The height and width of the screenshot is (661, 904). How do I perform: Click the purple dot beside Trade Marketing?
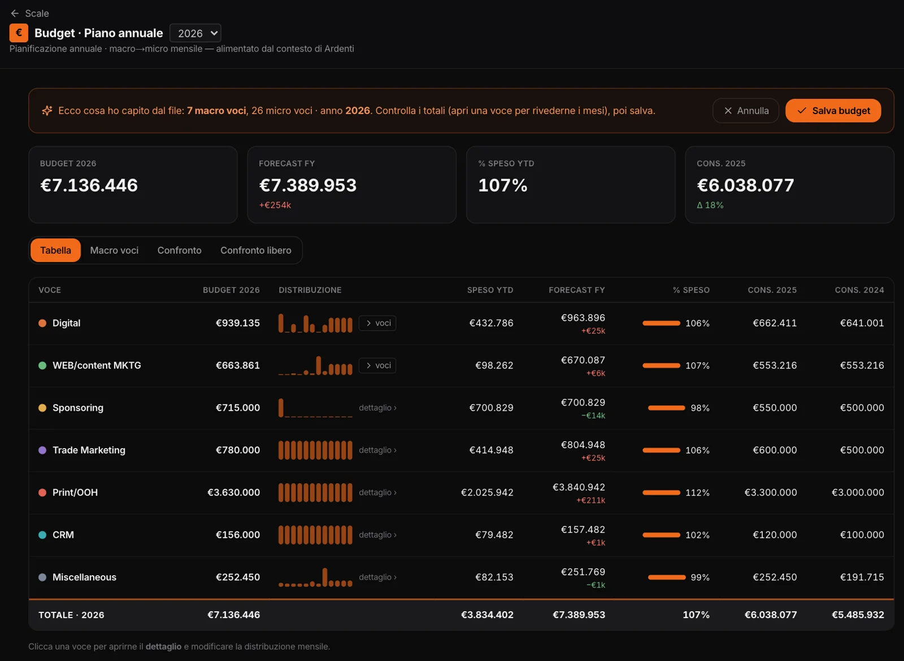42,450
